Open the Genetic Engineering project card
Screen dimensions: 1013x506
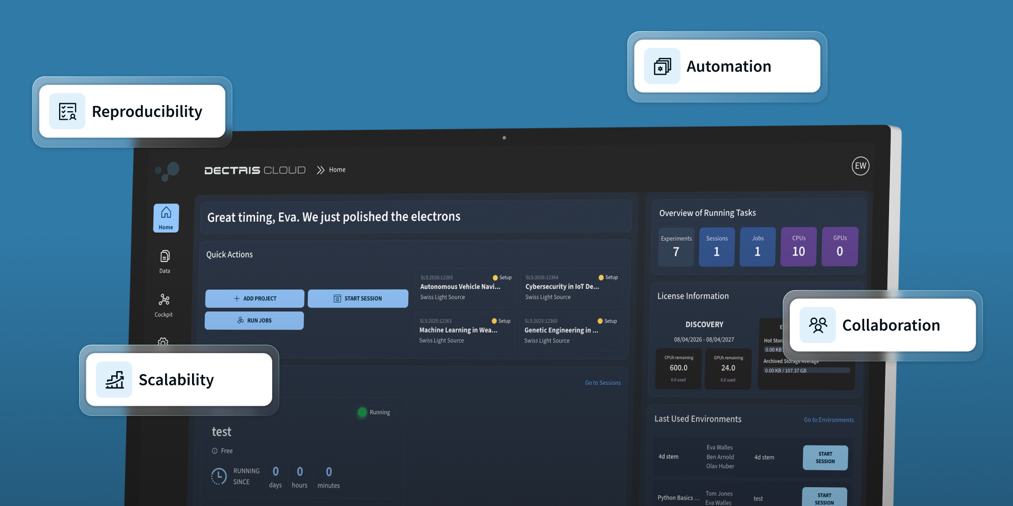pyautogui.click(x=570, y=331)
